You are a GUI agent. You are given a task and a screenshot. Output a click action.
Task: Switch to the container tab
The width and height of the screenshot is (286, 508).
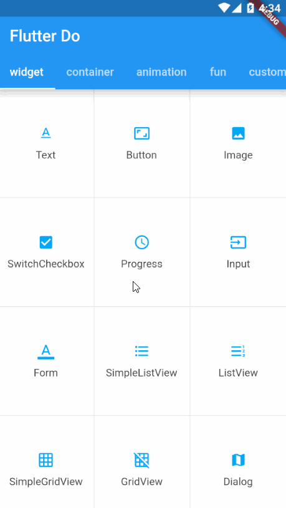90,72
